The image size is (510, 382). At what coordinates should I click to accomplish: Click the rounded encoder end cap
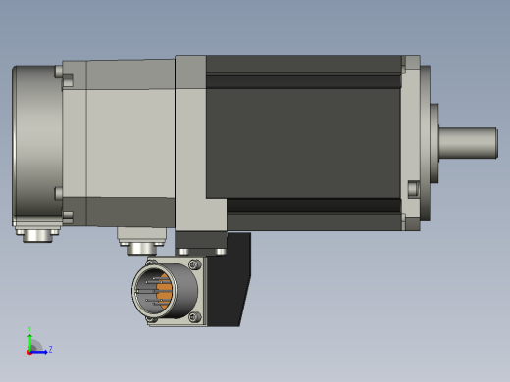coord(37,146)
